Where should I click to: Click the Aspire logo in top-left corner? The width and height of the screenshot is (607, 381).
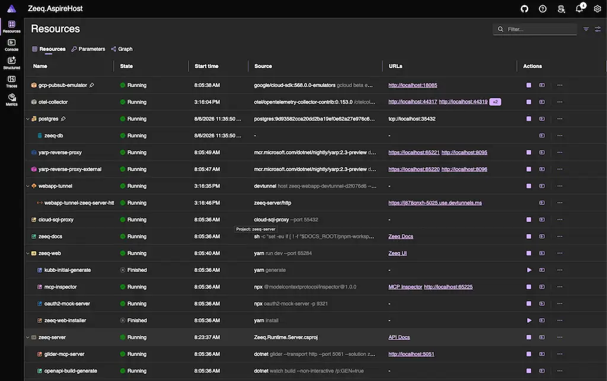pos(12,8)
